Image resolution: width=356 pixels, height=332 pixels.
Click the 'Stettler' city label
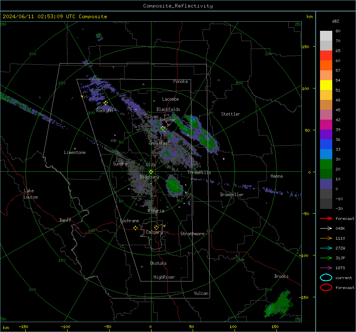tap(231, 114)
